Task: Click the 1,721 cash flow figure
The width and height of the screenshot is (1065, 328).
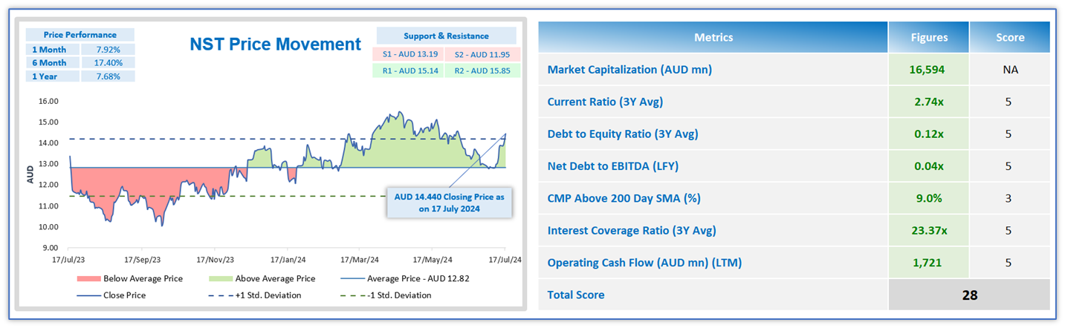Action: (x=929, y=263)
